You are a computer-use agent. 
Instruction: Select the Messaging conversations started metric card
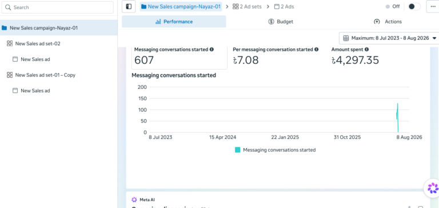click(x=179, y=58)
